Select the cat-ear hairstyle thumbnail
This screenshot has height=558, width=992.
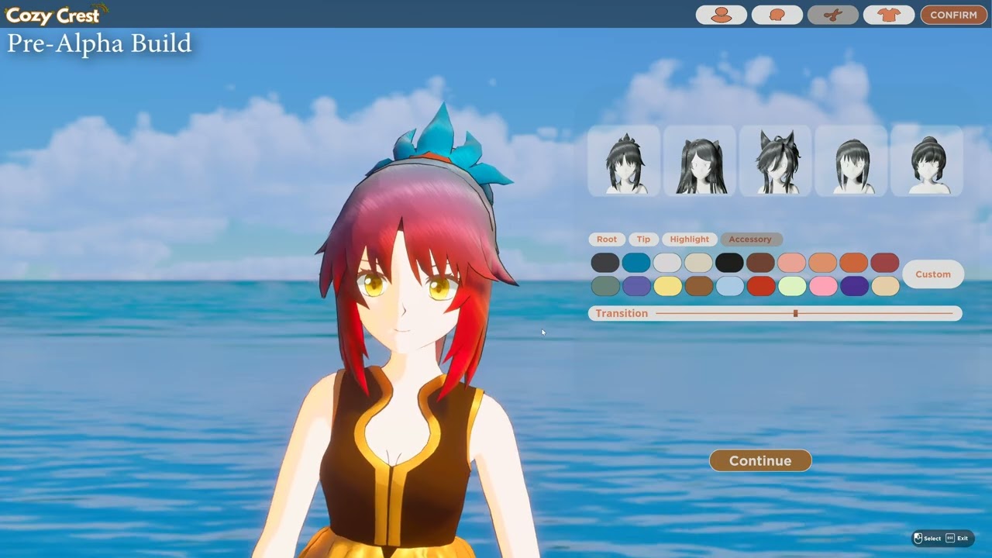(775, 160)
